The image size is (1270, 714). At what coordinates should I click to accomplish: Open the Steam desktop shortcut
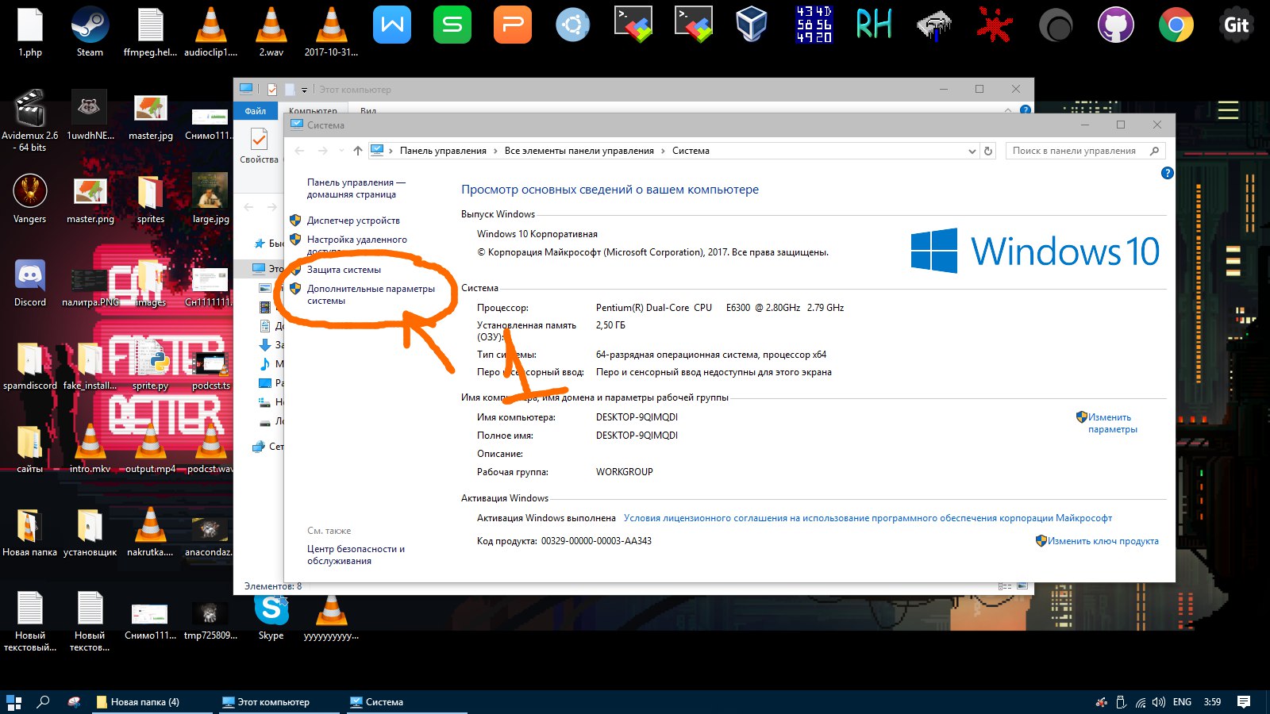coord(90,32)
